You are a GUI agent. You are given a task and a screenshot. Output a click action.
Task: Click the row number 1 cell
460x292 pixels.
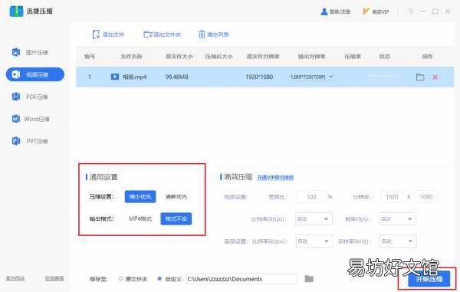pyautogui.click(x=90, y=77)
